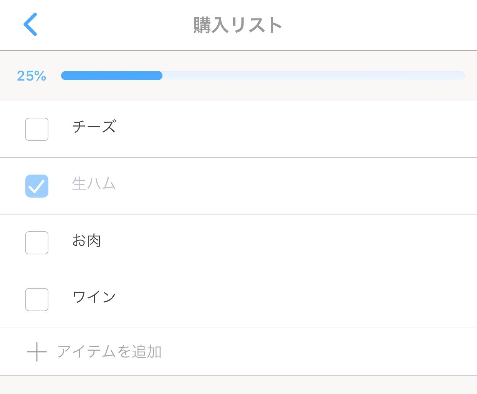Tap the ワイン item text
This screenshot has height=394, width=477.
pos(94,296)
